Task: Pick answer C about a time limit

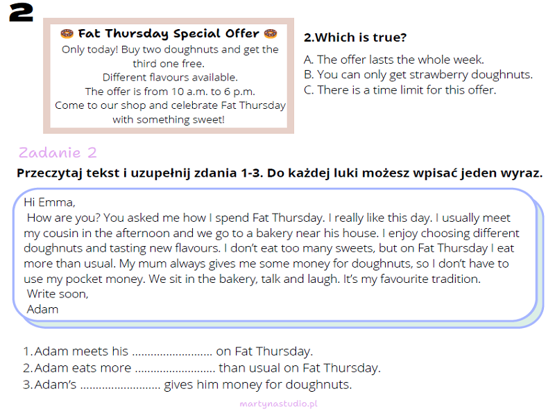Action: pos(400,90)
